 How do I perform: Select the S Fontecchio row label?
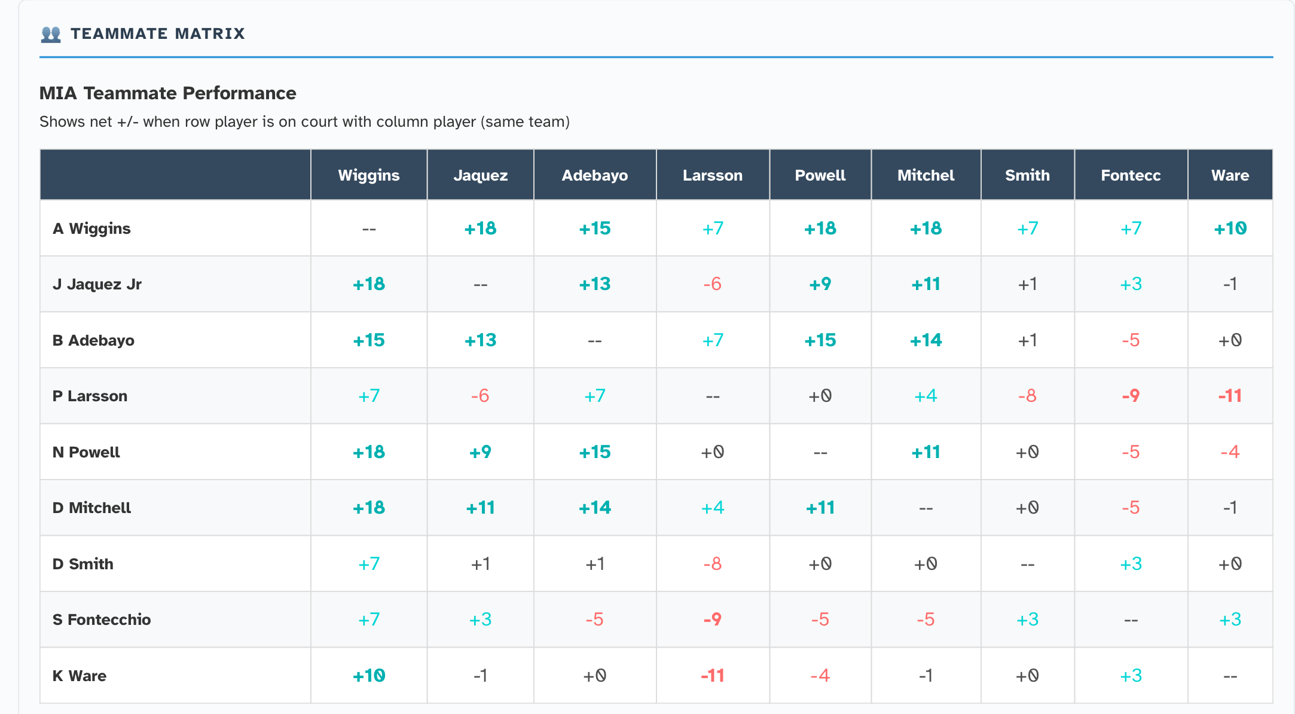(x=102, y=620)
